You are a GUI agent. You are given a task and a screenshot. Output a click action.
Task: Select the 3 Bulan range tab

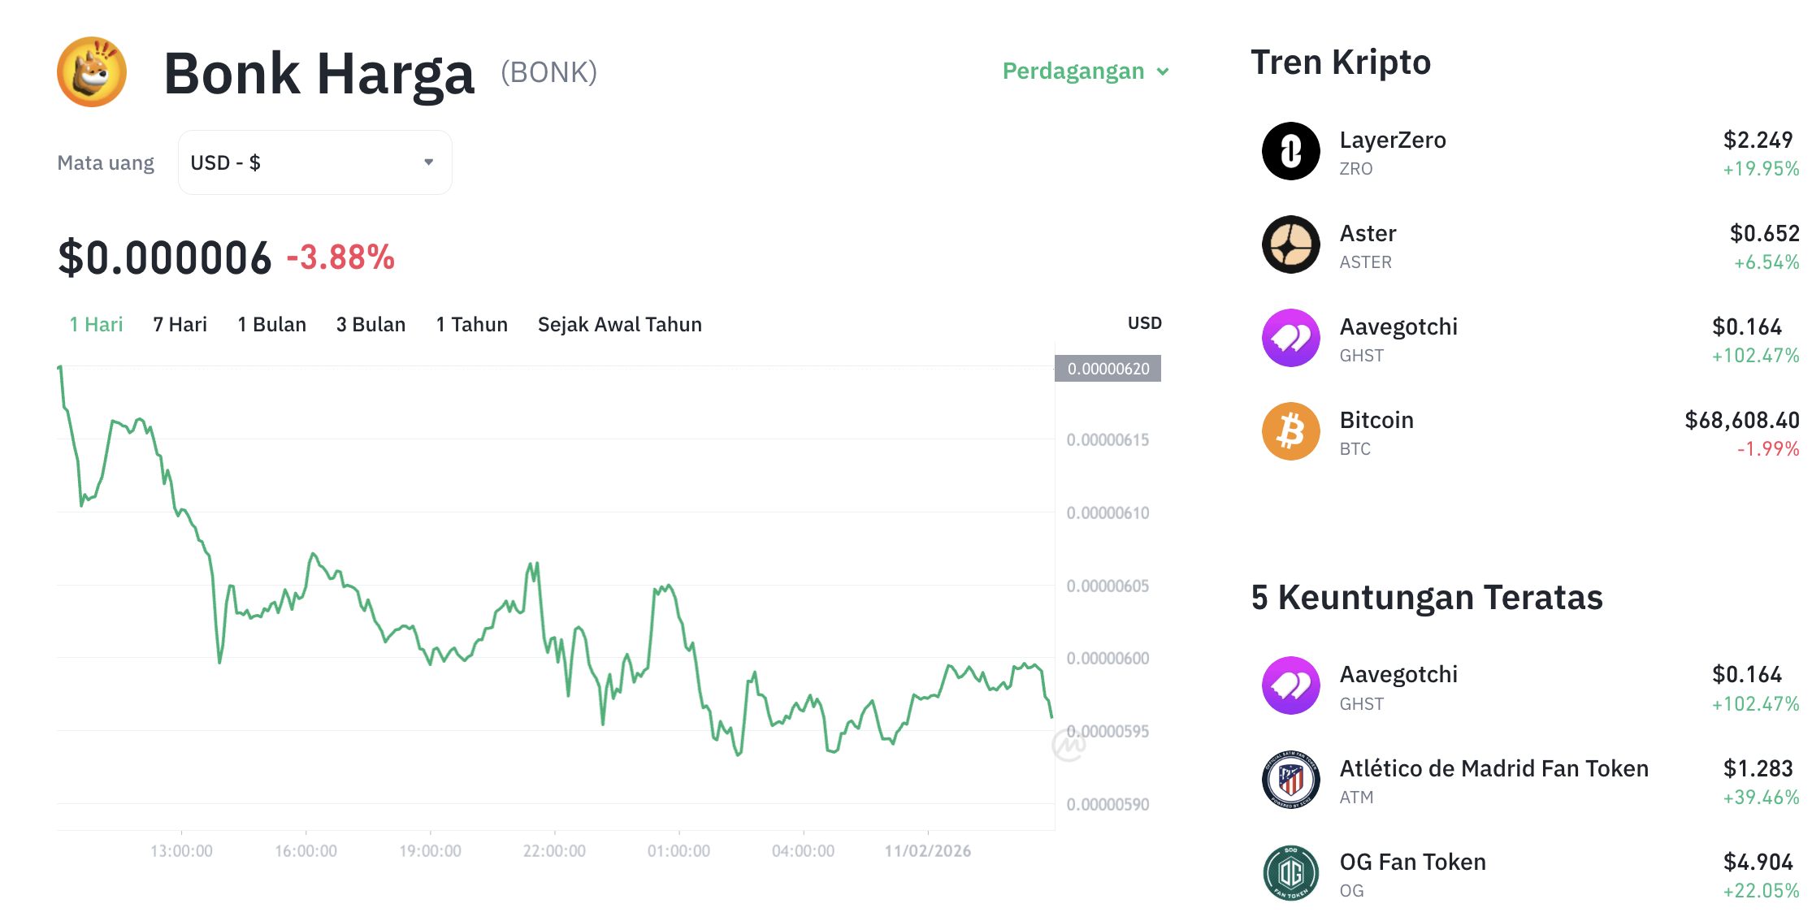[x=371, y=324]
